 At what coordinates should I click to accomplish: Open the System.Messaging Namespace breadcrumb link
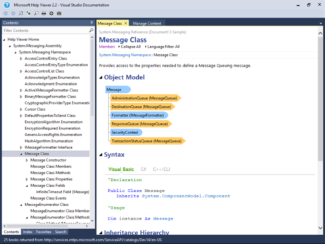(x=125, y=55)
